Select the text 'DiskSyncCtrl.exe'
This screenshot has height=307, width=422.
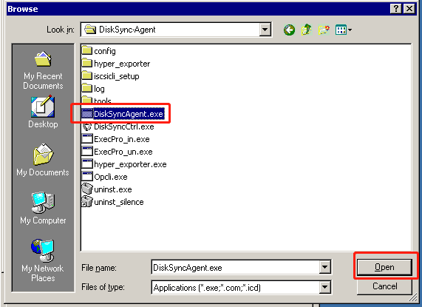tap(124, 126)
